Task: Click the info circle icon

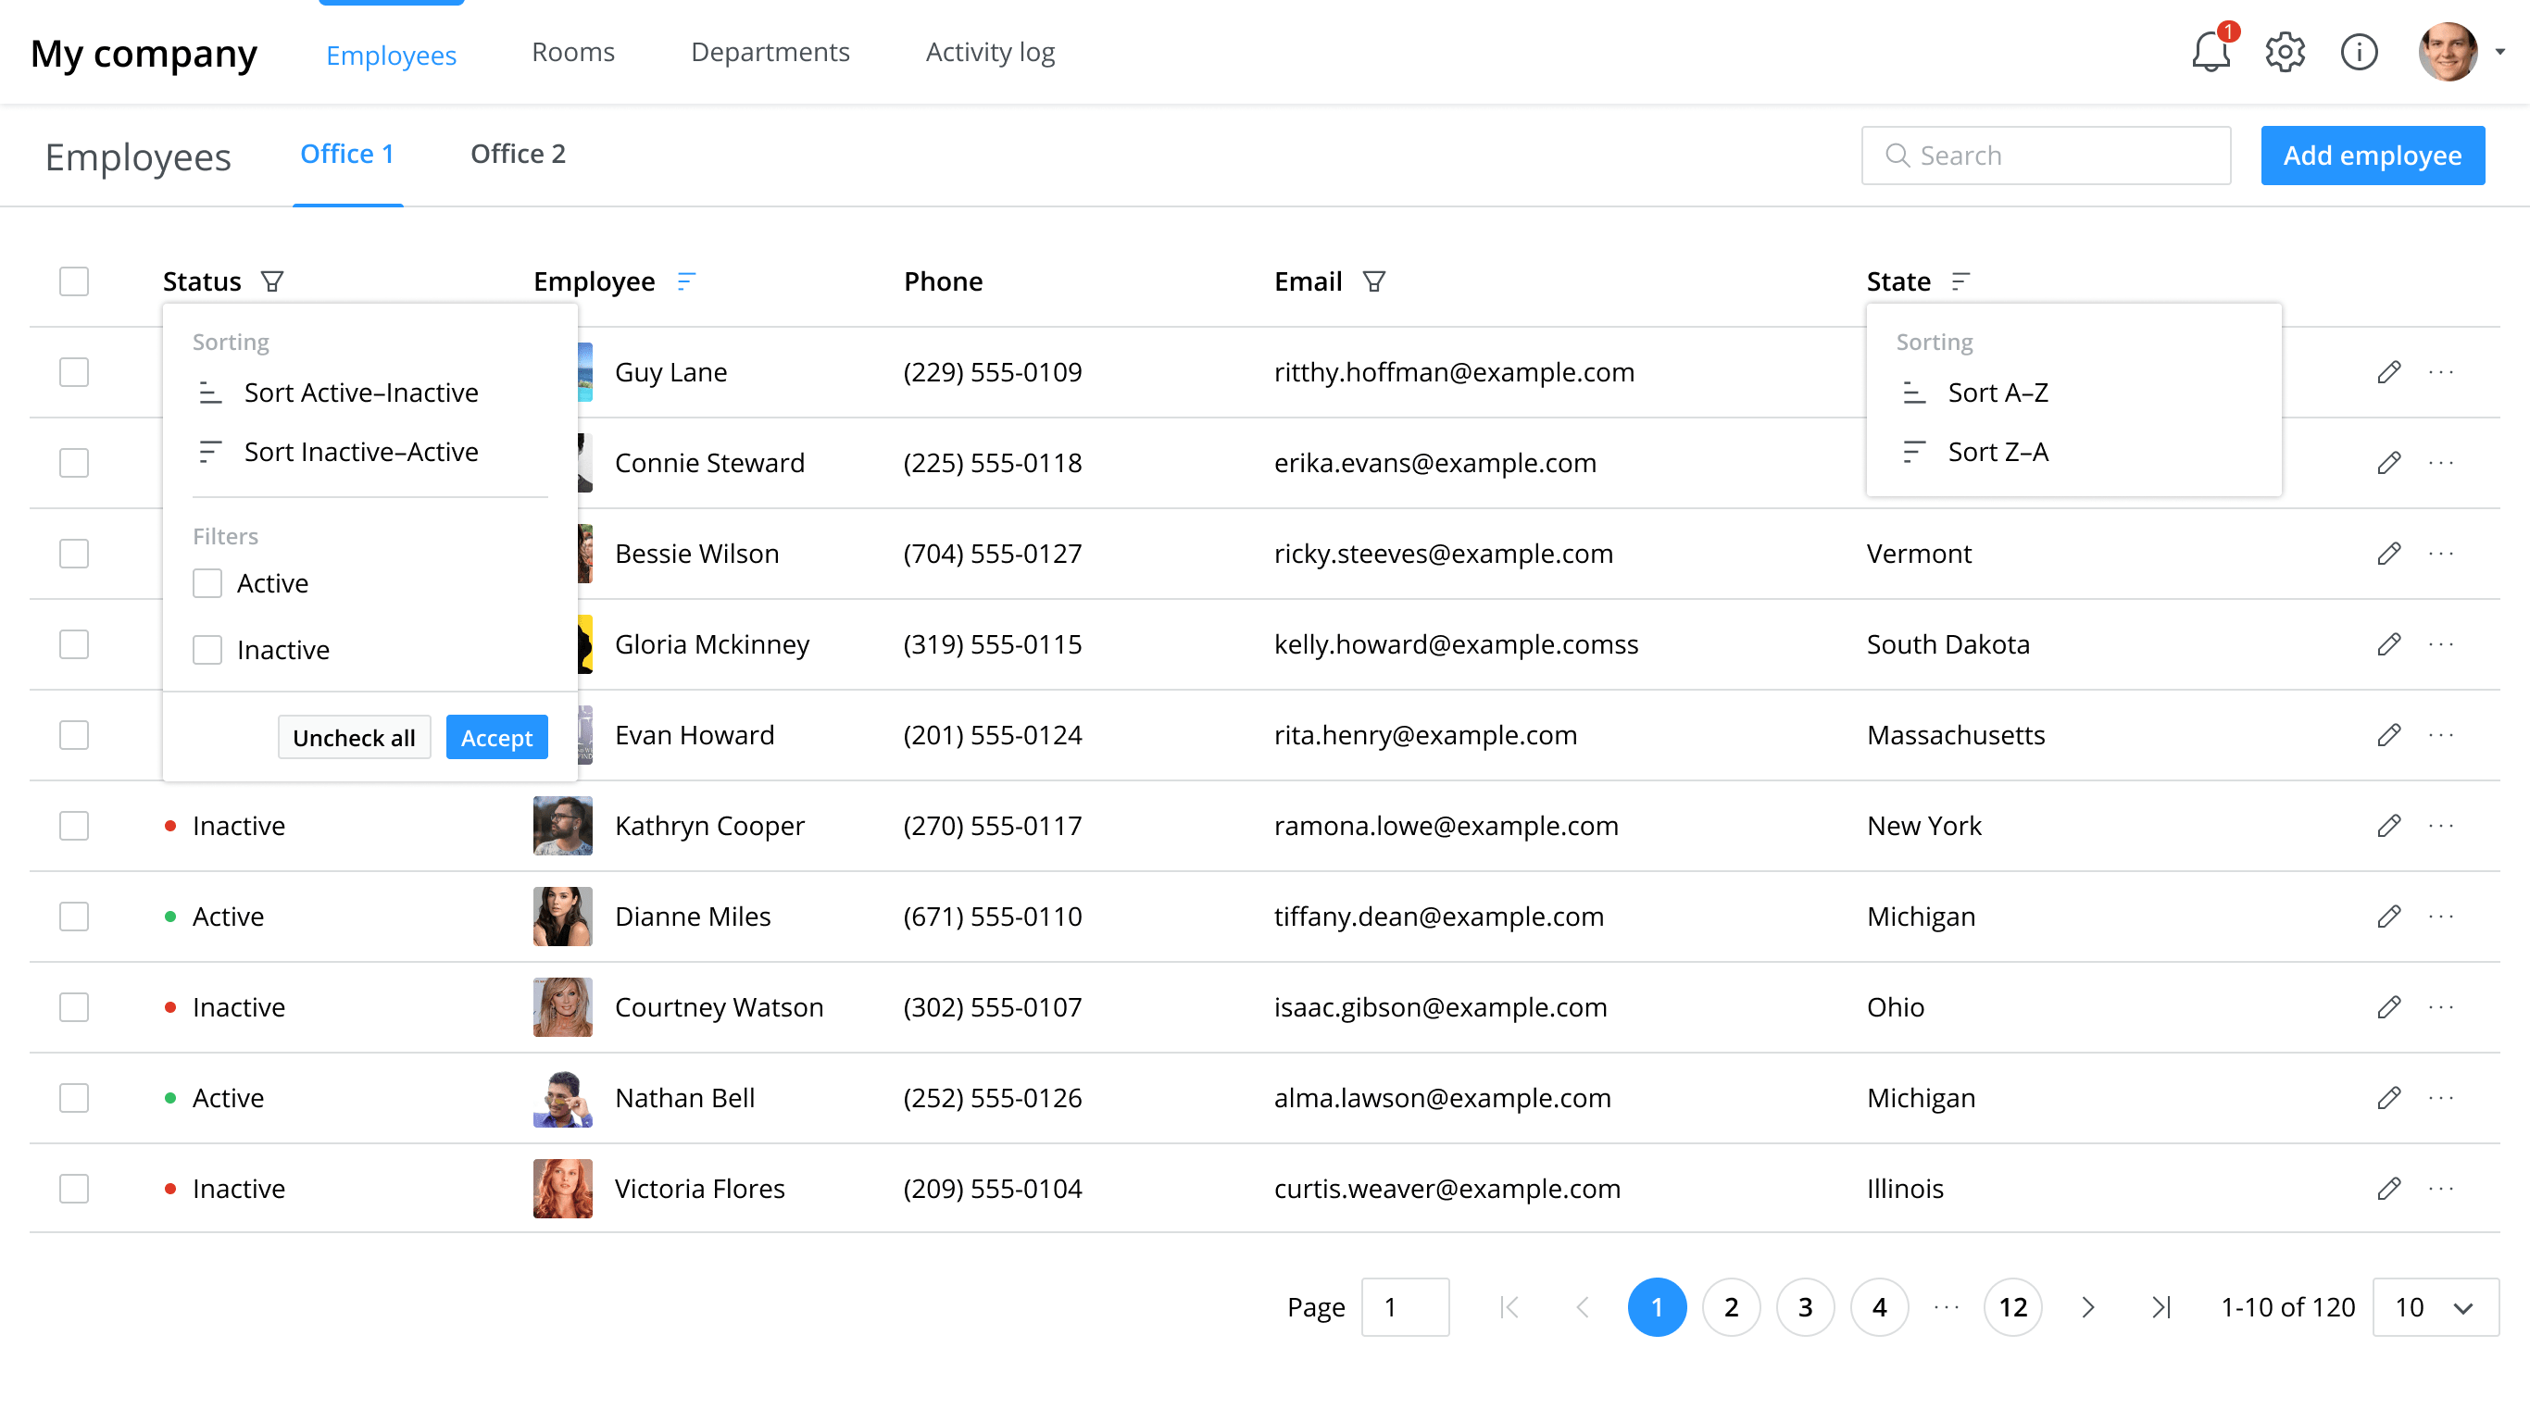Action: coord(2358,52)
